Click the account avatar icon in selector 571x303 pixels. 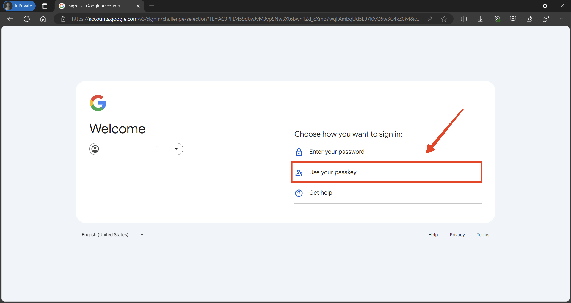click(95, 149)
